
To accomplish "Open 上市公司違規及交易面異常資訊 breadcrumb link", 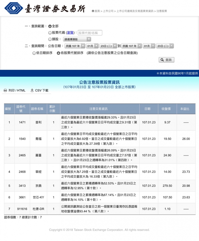I will 135,11.
